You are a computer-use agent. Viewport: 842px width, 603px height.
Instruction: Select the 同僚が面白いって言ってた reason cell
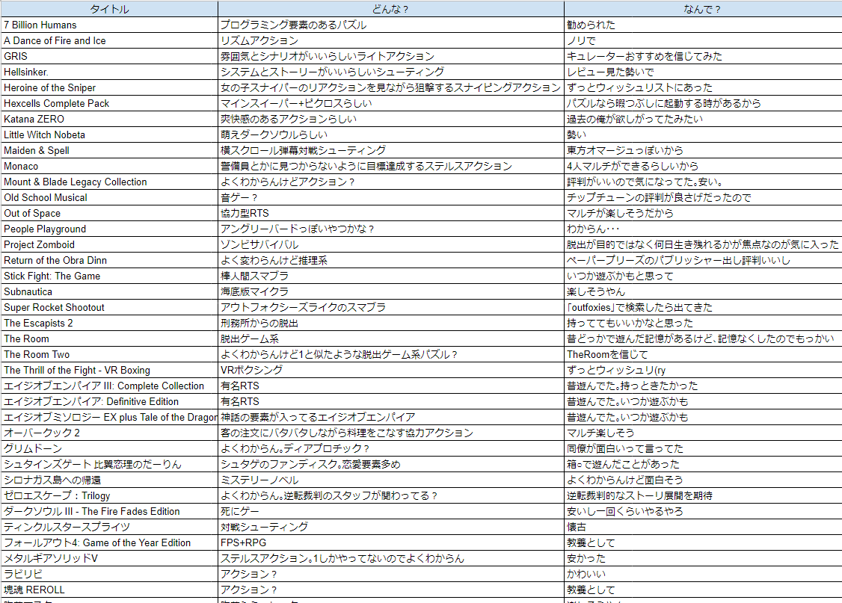click(x=703, y=448)
